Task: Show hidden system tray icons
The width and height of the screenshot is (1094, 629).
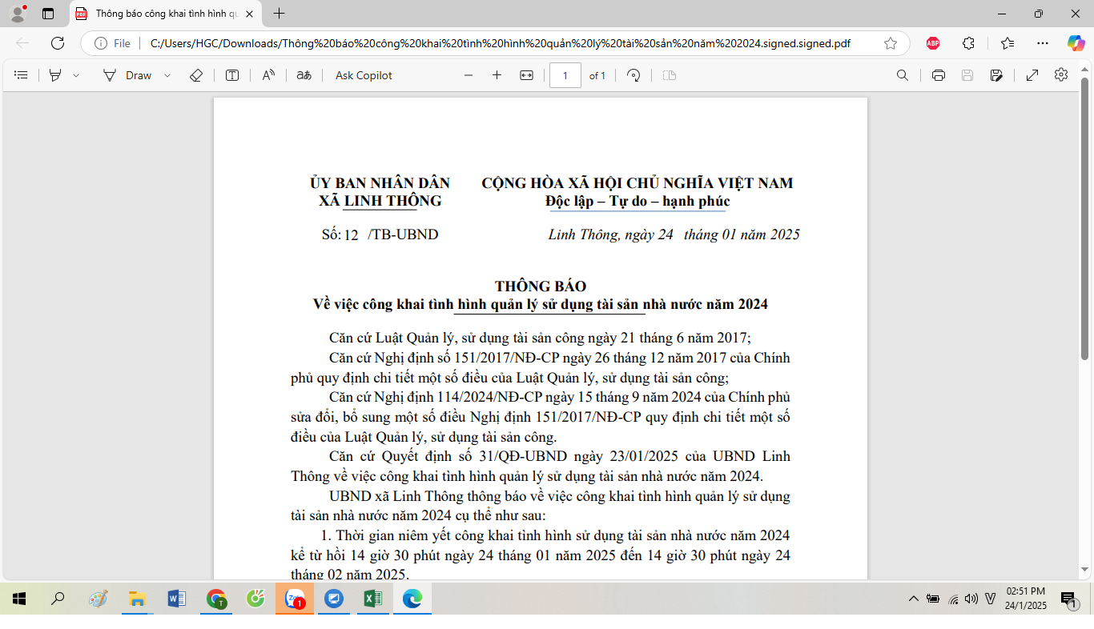Action: (x=913, y=599)
